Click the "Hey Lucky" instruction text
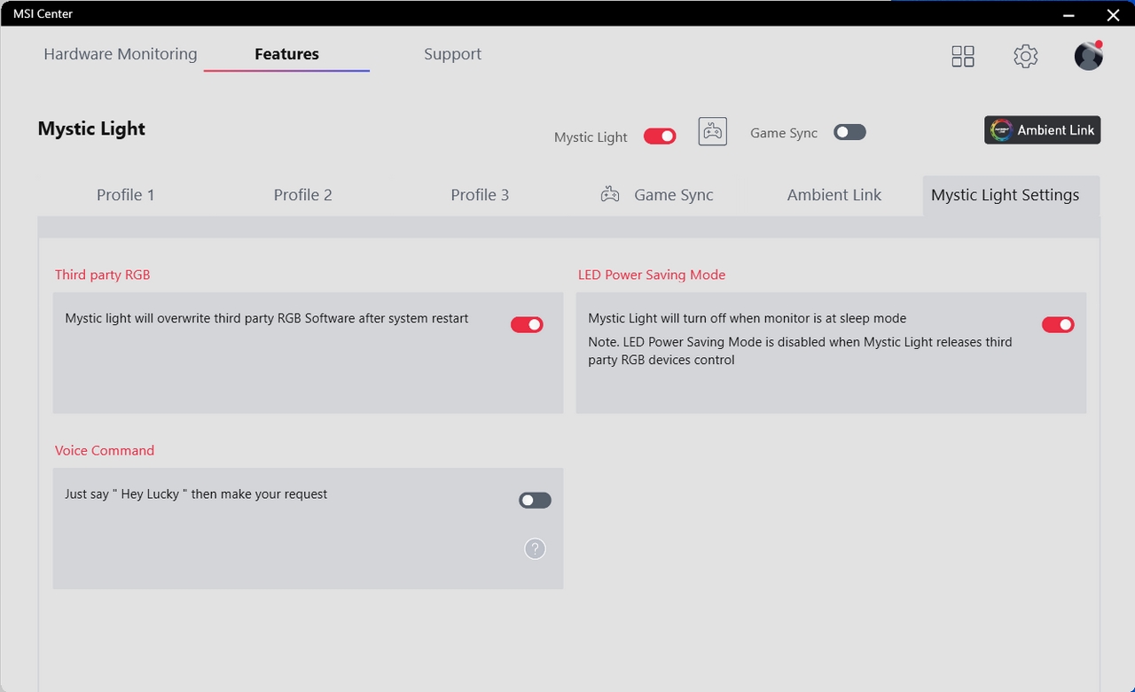Viewport: 1135px width, 692px height. coord(196,494)
